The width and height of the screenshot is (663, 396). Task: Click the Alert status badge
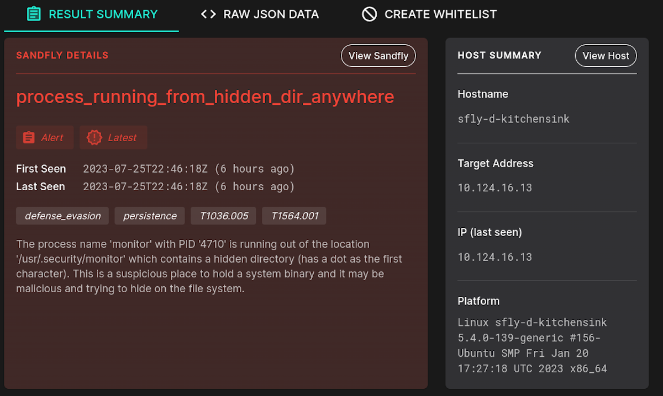[x=45, y=137]
